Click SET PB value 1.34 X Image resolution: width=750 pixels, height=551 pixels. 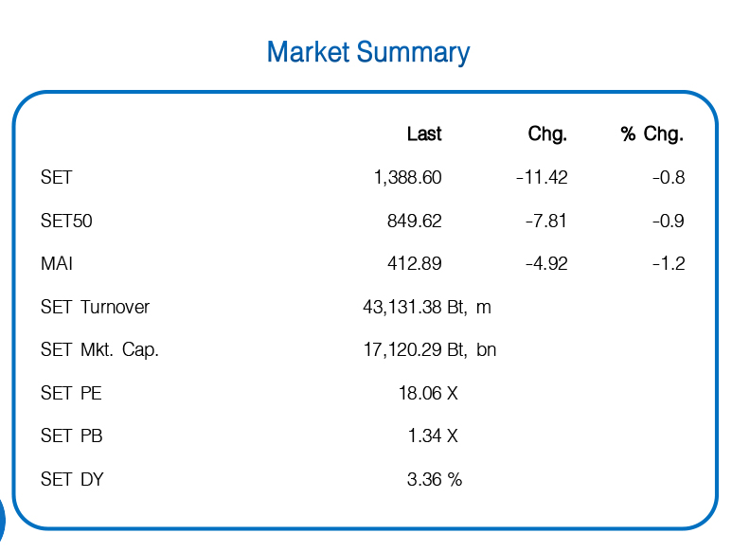(433, 435)
